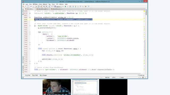The width and height of the screenshot is (170, 95).
Task: Click the Cut scissors toolbar icon
Action: [x=37, y=7]
